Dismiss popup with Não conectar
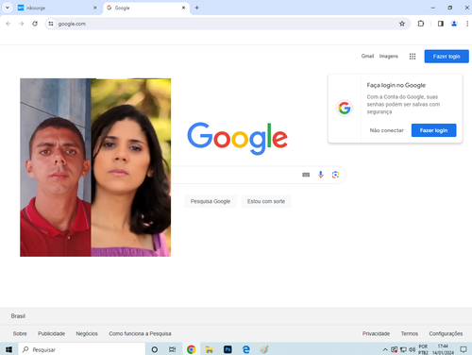Viewport: 472px width, 355px height. [386, 130]
